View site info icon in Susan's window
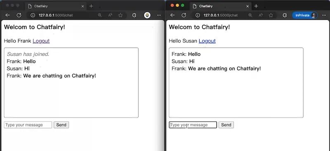The width and height of the screenshot is (330, 151). pos(198,15)
